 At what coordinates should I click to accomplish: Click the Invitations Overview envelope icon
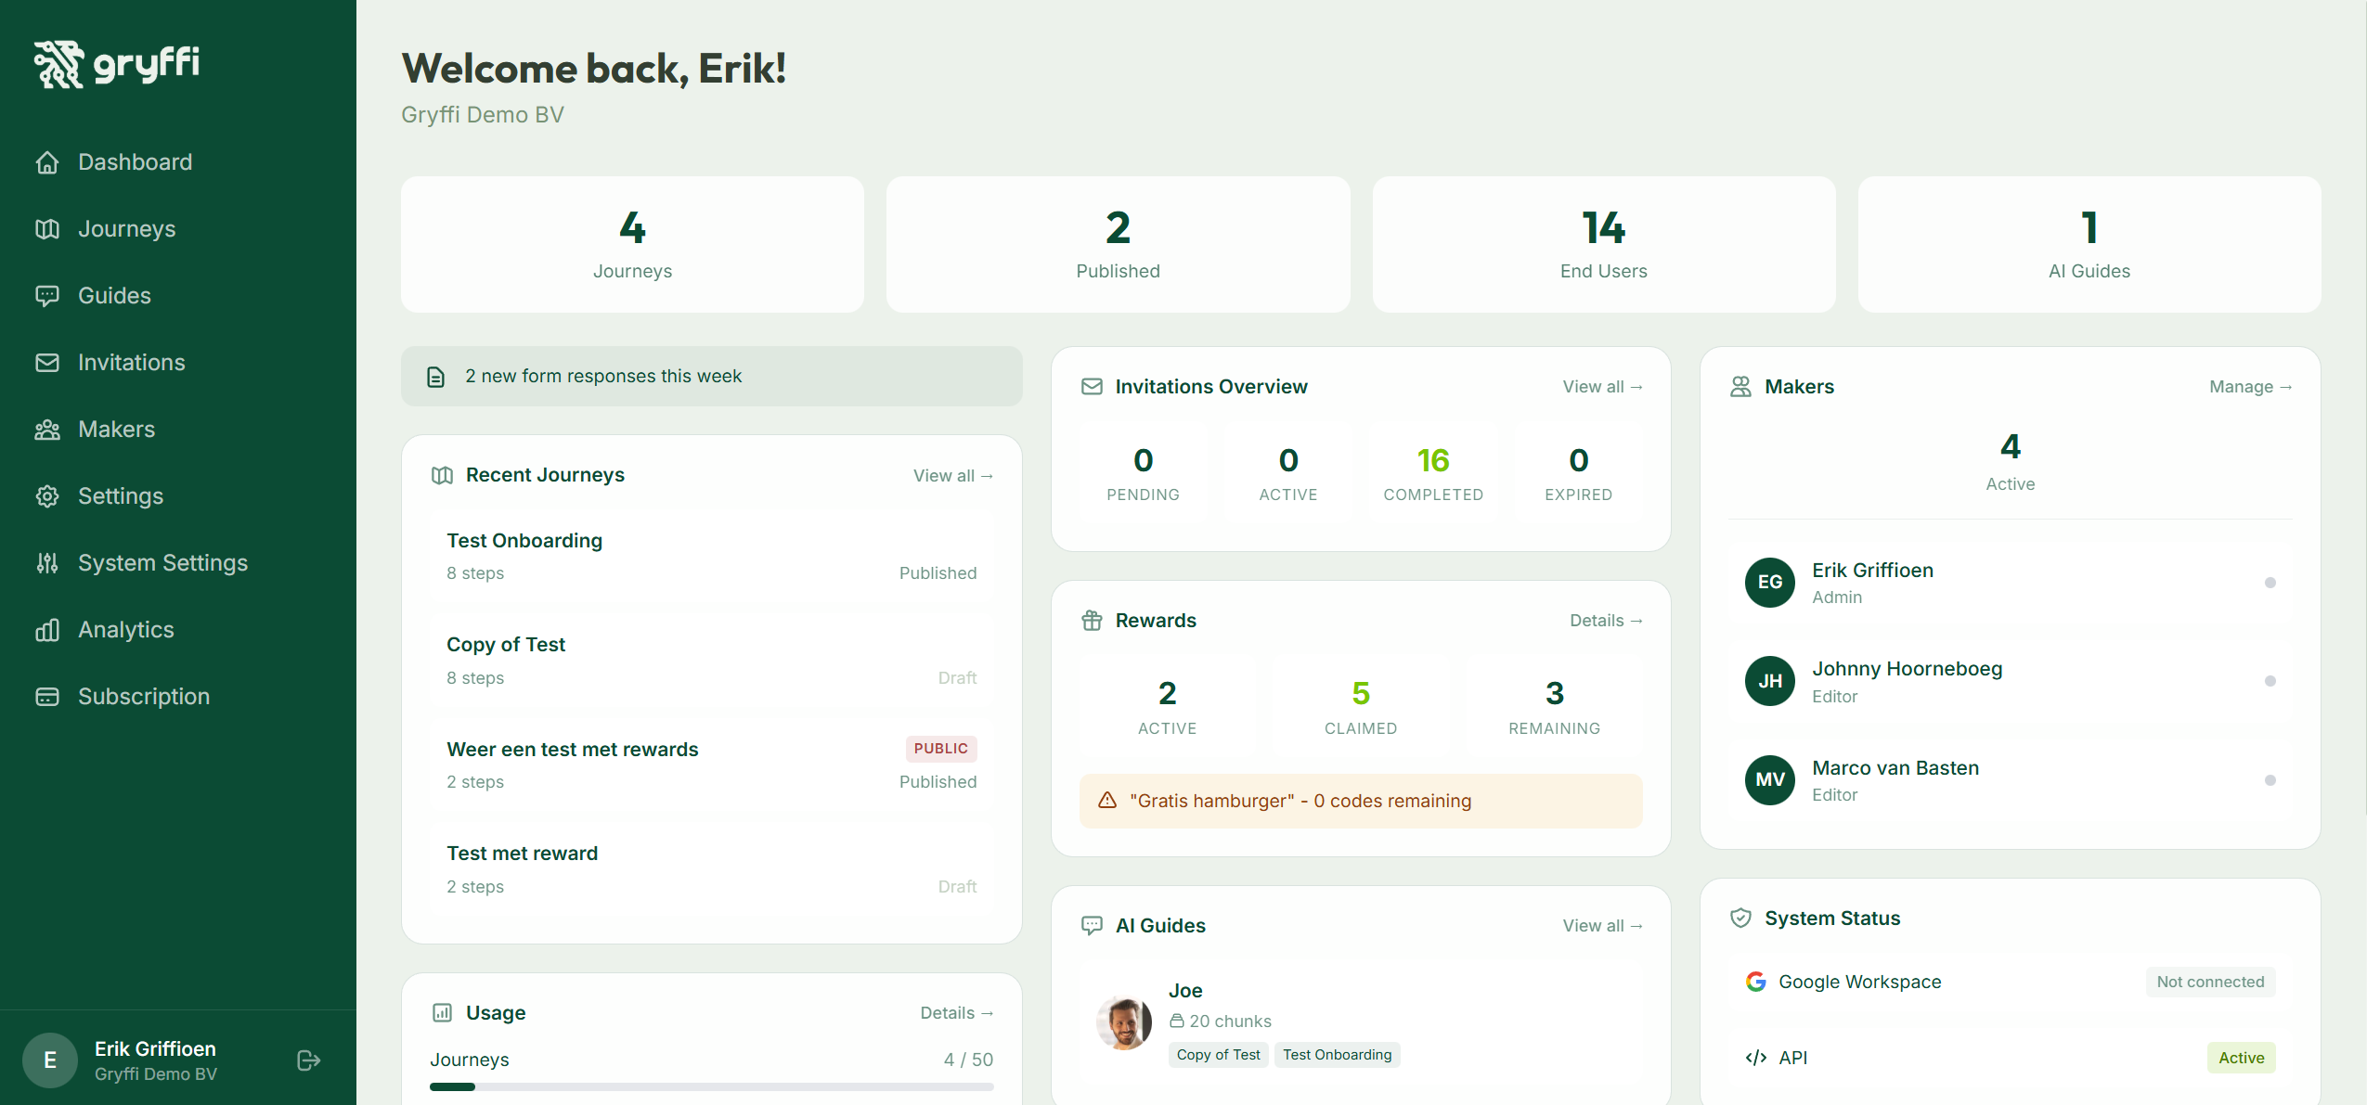tap(1093, 386)
